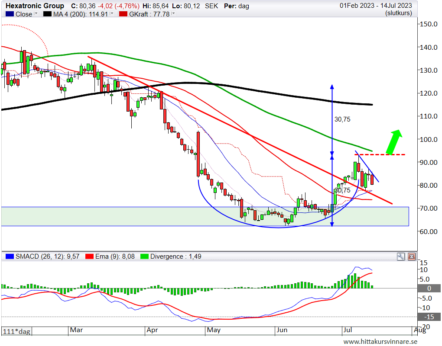Click the date range 01Feb 2023 - 14Jul 2023
The image size is (442, 346).
coord(376,6)
